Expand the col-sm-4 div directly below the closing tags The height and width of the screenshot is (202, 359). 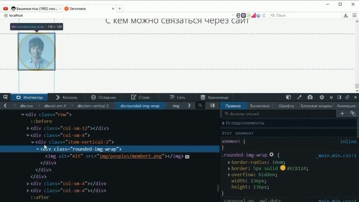pyautogui.click(x=28, y=183)
